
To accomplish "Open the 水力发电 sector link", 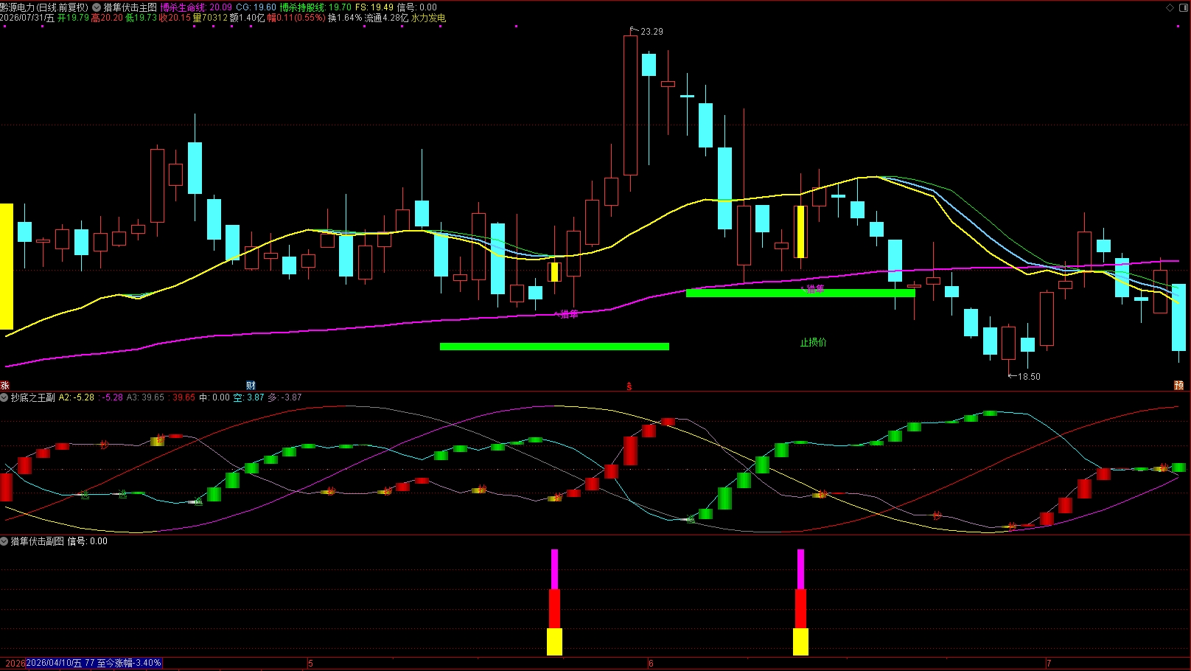I will click(428, 18).
